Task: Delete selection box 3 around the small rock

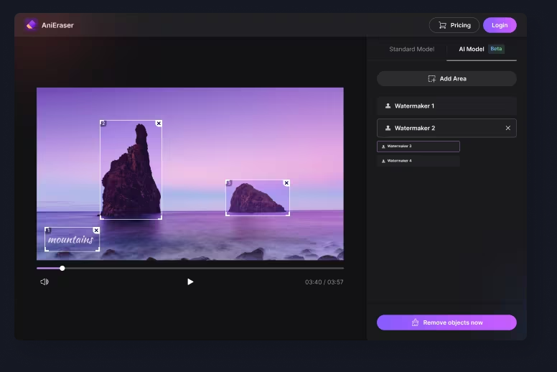Action: pos(286,183)
